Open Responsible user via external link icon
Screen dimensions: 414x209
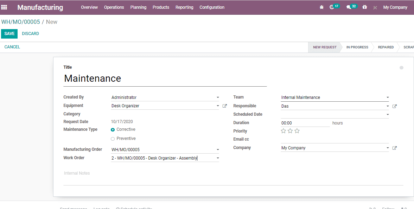395,106
